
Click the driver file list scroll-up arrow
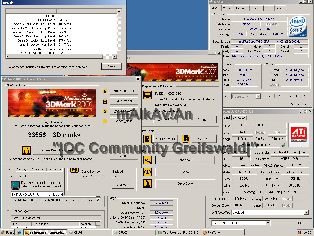pyautogui.click(x=98, y=223)
